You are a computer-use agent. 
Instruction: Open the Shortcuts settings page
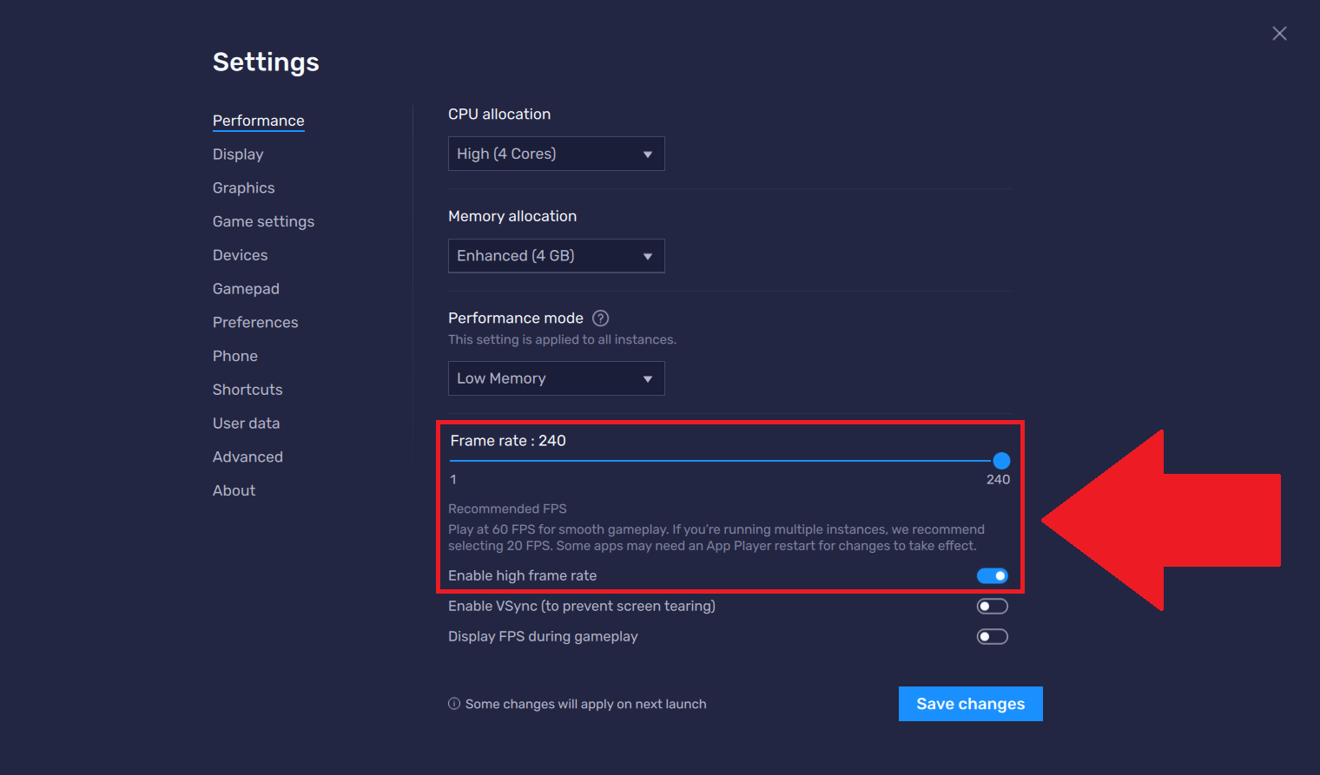point(247,390)
